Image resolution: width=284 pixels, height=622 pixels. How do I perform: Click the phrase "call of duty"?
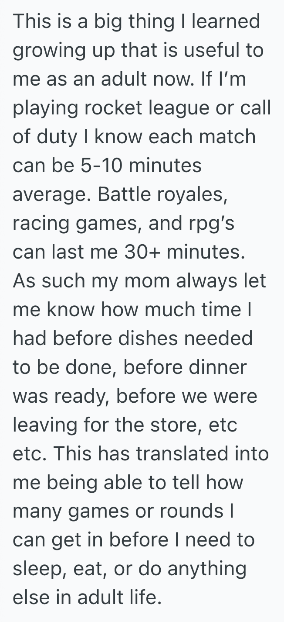point(257,107)
